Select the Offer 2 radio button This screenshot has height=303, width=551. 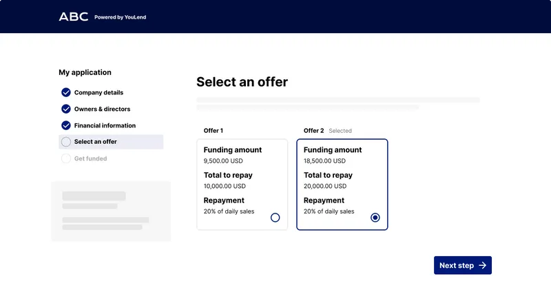point(375,218)
